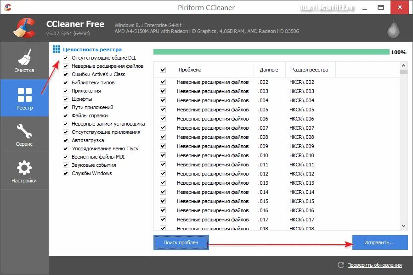Uncheck Звуковые события
This screenshot has height=275, width=413.
click(x=66, y=165)
